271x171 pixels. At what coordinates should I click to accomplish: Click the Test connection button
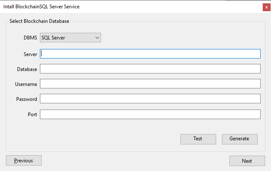(198, 139)
